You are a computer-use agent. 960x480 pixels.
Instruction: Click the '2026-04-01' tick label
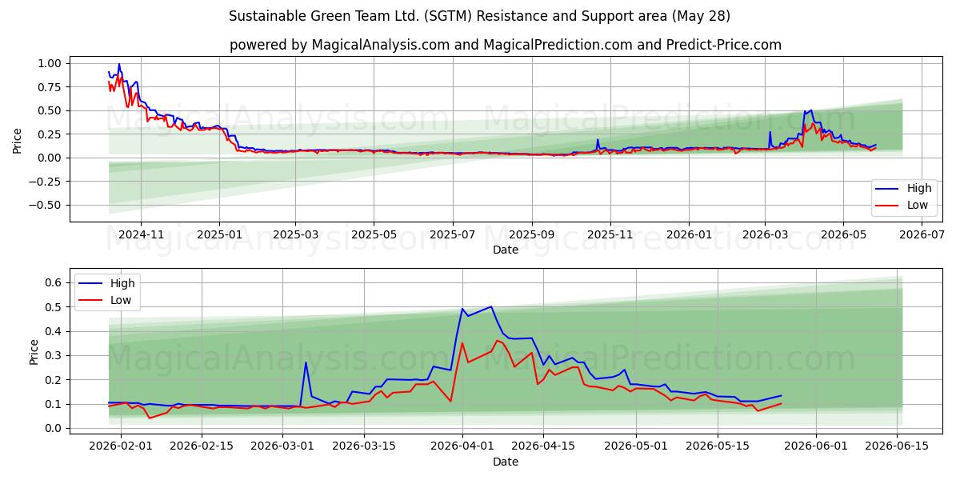click(462, 446)
